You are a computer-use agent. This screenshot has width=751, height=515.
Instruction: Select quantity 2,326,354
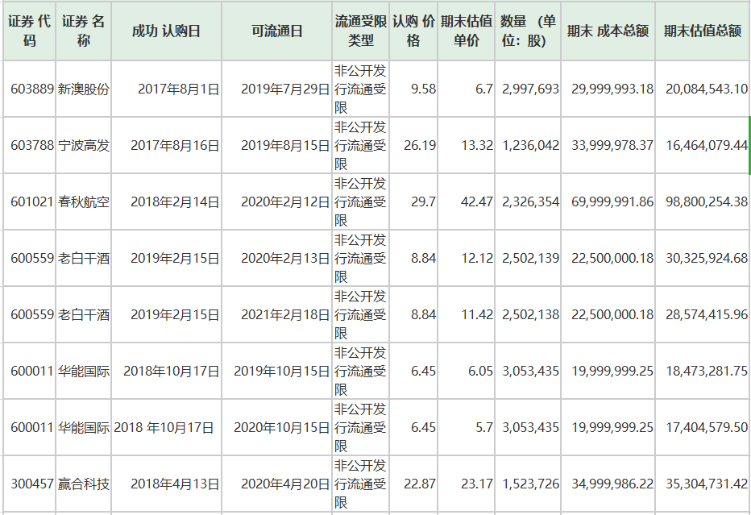point(530,201)
